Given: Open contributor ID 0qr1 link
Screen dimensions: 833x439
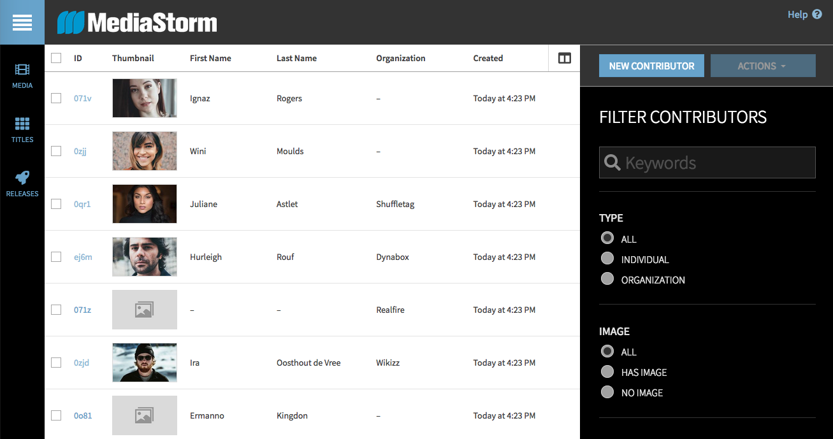Looking at the screenshot, I should 82,204.
